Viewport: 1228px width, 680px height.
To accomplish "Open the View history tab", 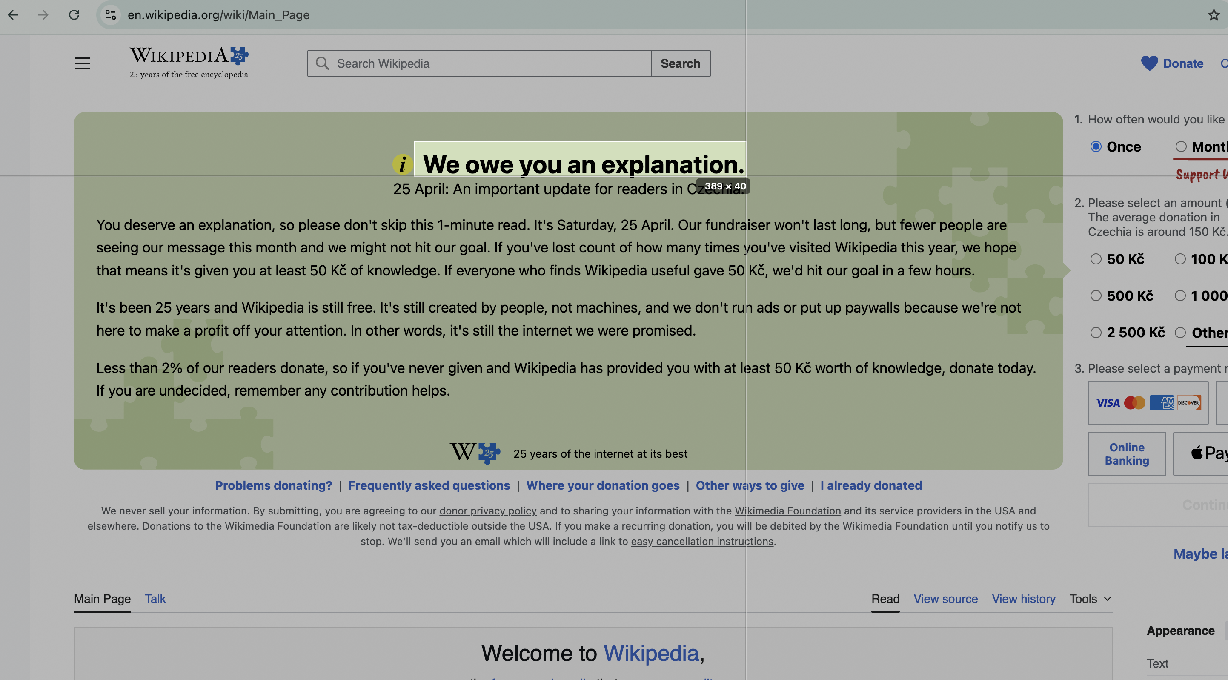I will point(1024,598).
